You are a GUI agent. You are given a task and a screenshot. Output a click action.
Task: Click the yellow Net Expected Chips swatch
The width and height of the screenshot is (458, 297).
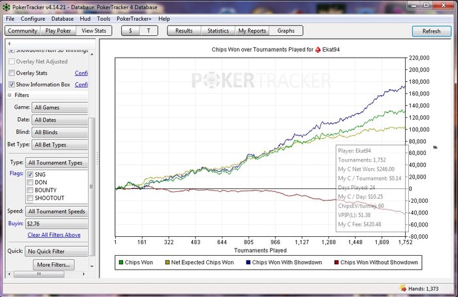coord(167,262)
